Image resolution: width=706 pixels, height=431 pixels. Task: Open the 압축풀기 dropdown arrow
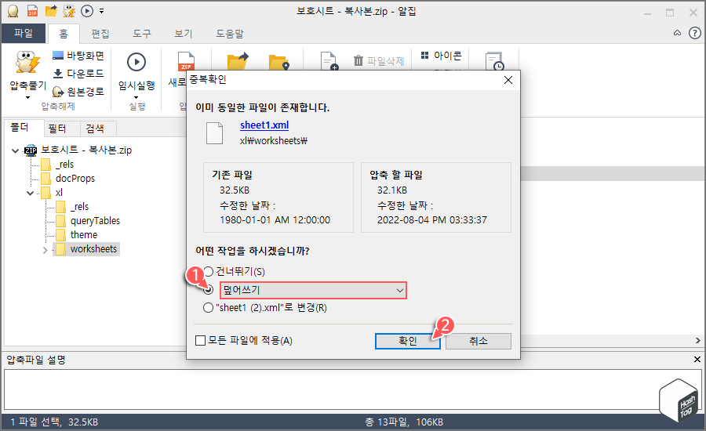[28, 97]
